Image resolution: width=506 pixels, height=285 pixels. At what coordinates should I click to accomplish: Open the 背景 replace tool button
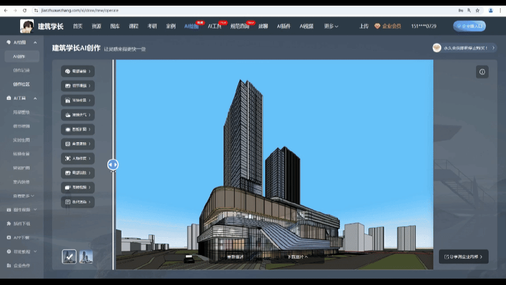(x=78, y=144)
